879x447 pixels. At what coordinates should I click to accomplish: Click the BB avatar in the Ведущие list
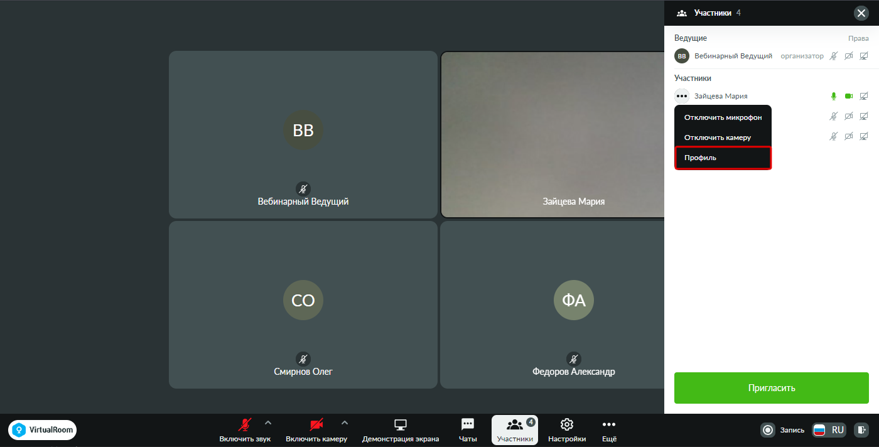(x=682, y=56)
